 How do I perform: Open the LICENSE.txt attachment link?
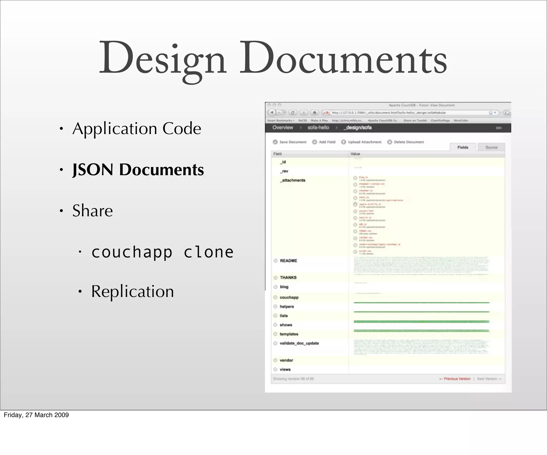[366, 238]
